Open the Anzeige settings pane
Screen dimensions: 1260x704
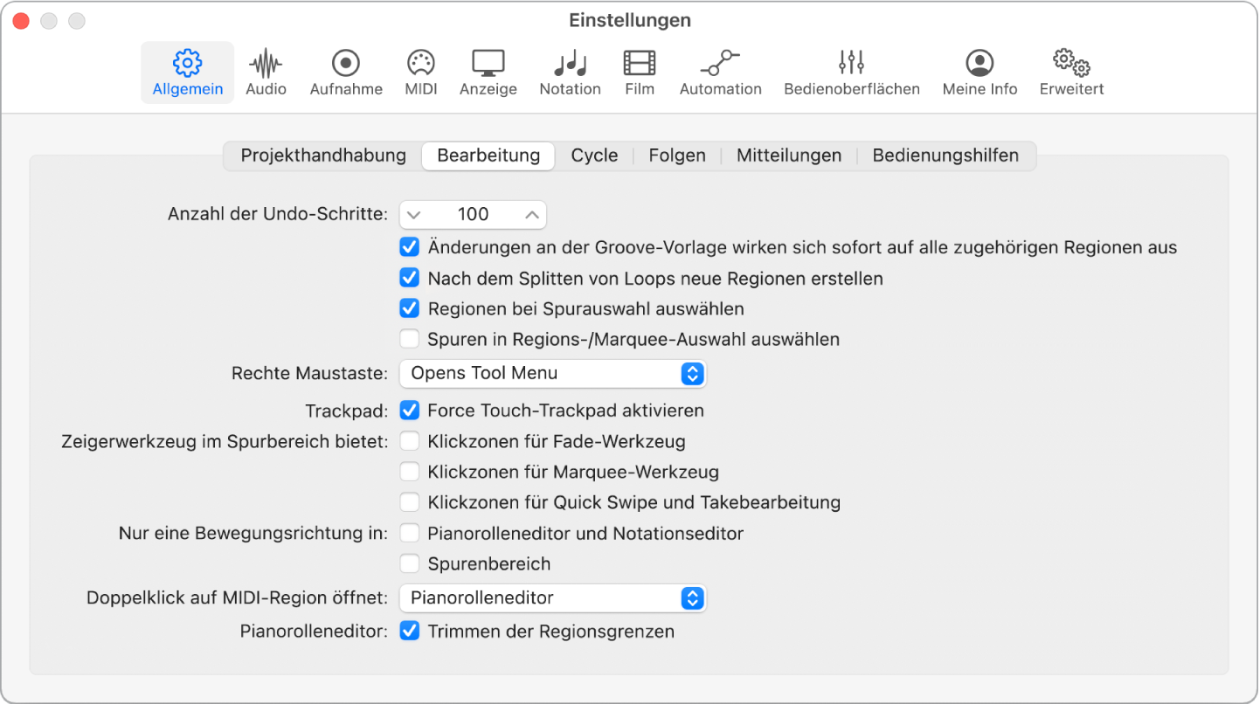tap(488, 72)
